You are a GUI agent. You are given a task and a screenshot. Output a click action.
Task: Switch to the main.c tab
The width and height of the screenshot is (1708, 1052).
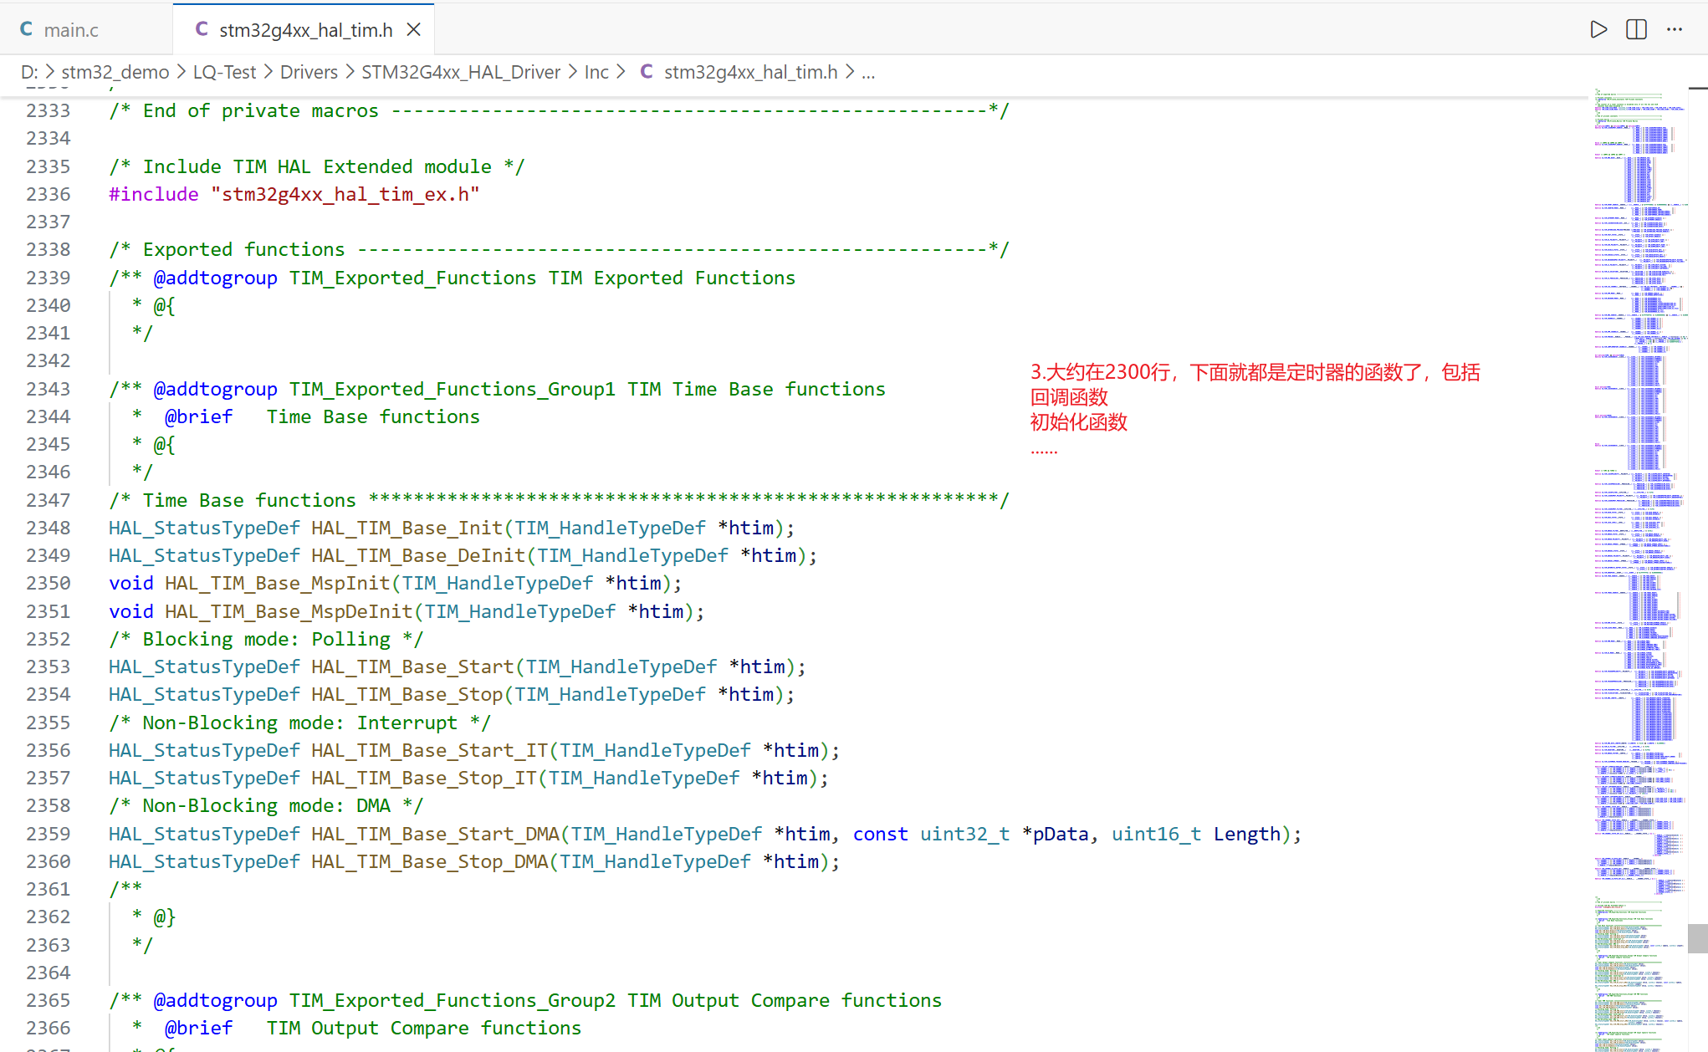pyautogui.click(x=71, y=30)
